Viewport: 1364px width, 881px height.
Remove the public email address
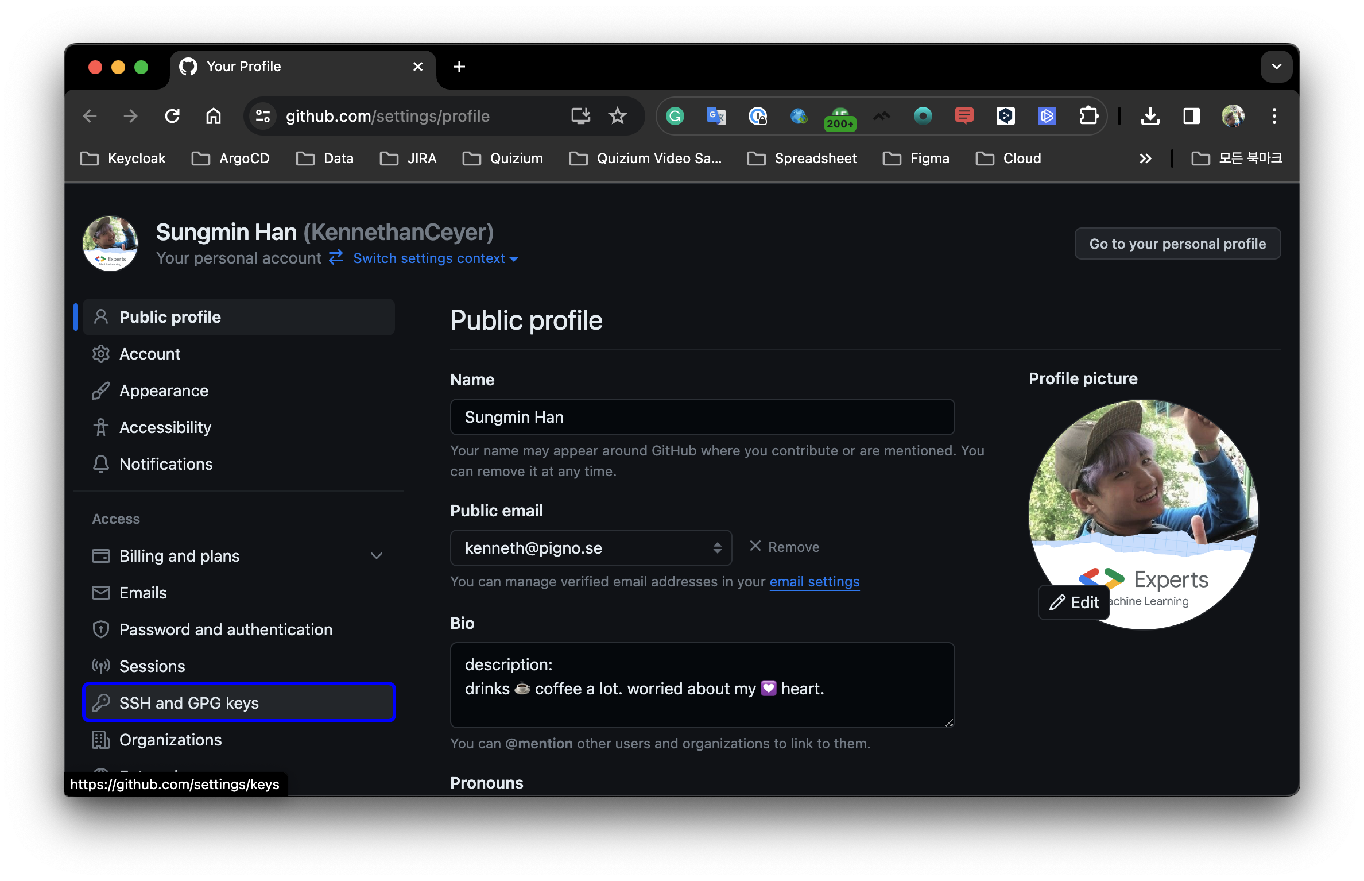point(784,547)
